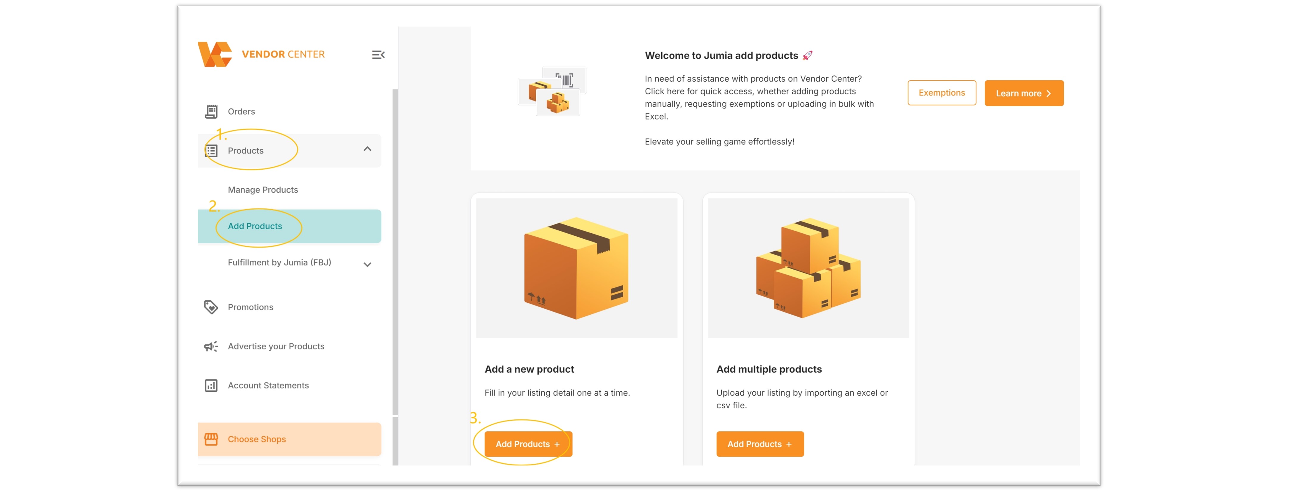The height and width of the screenshot is (492, 1311).
Task: Collapse the sidebar with the menu icon
Action: pos(378,54)
